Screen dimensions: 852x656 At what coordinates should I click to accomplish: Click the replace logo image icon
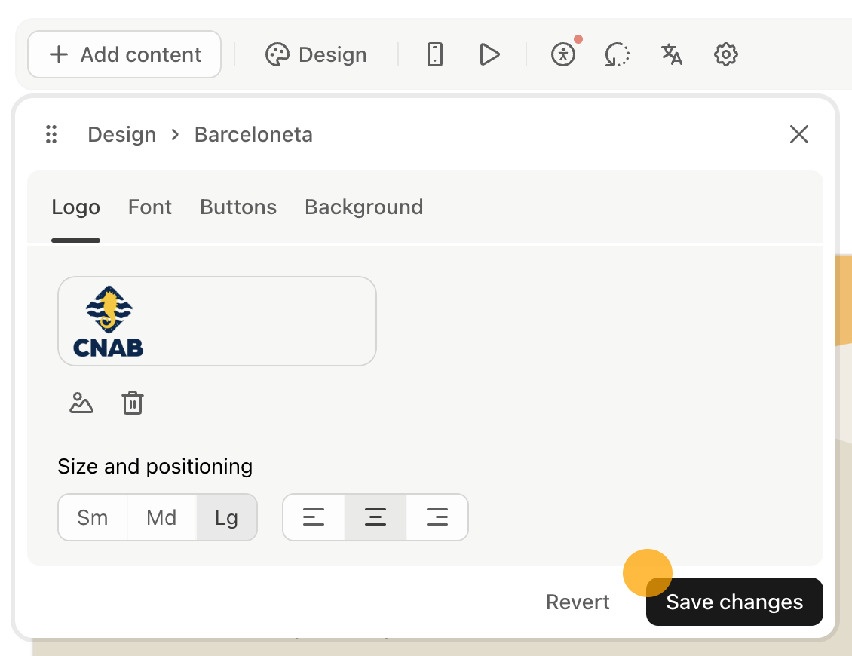(x=81, y=403)
